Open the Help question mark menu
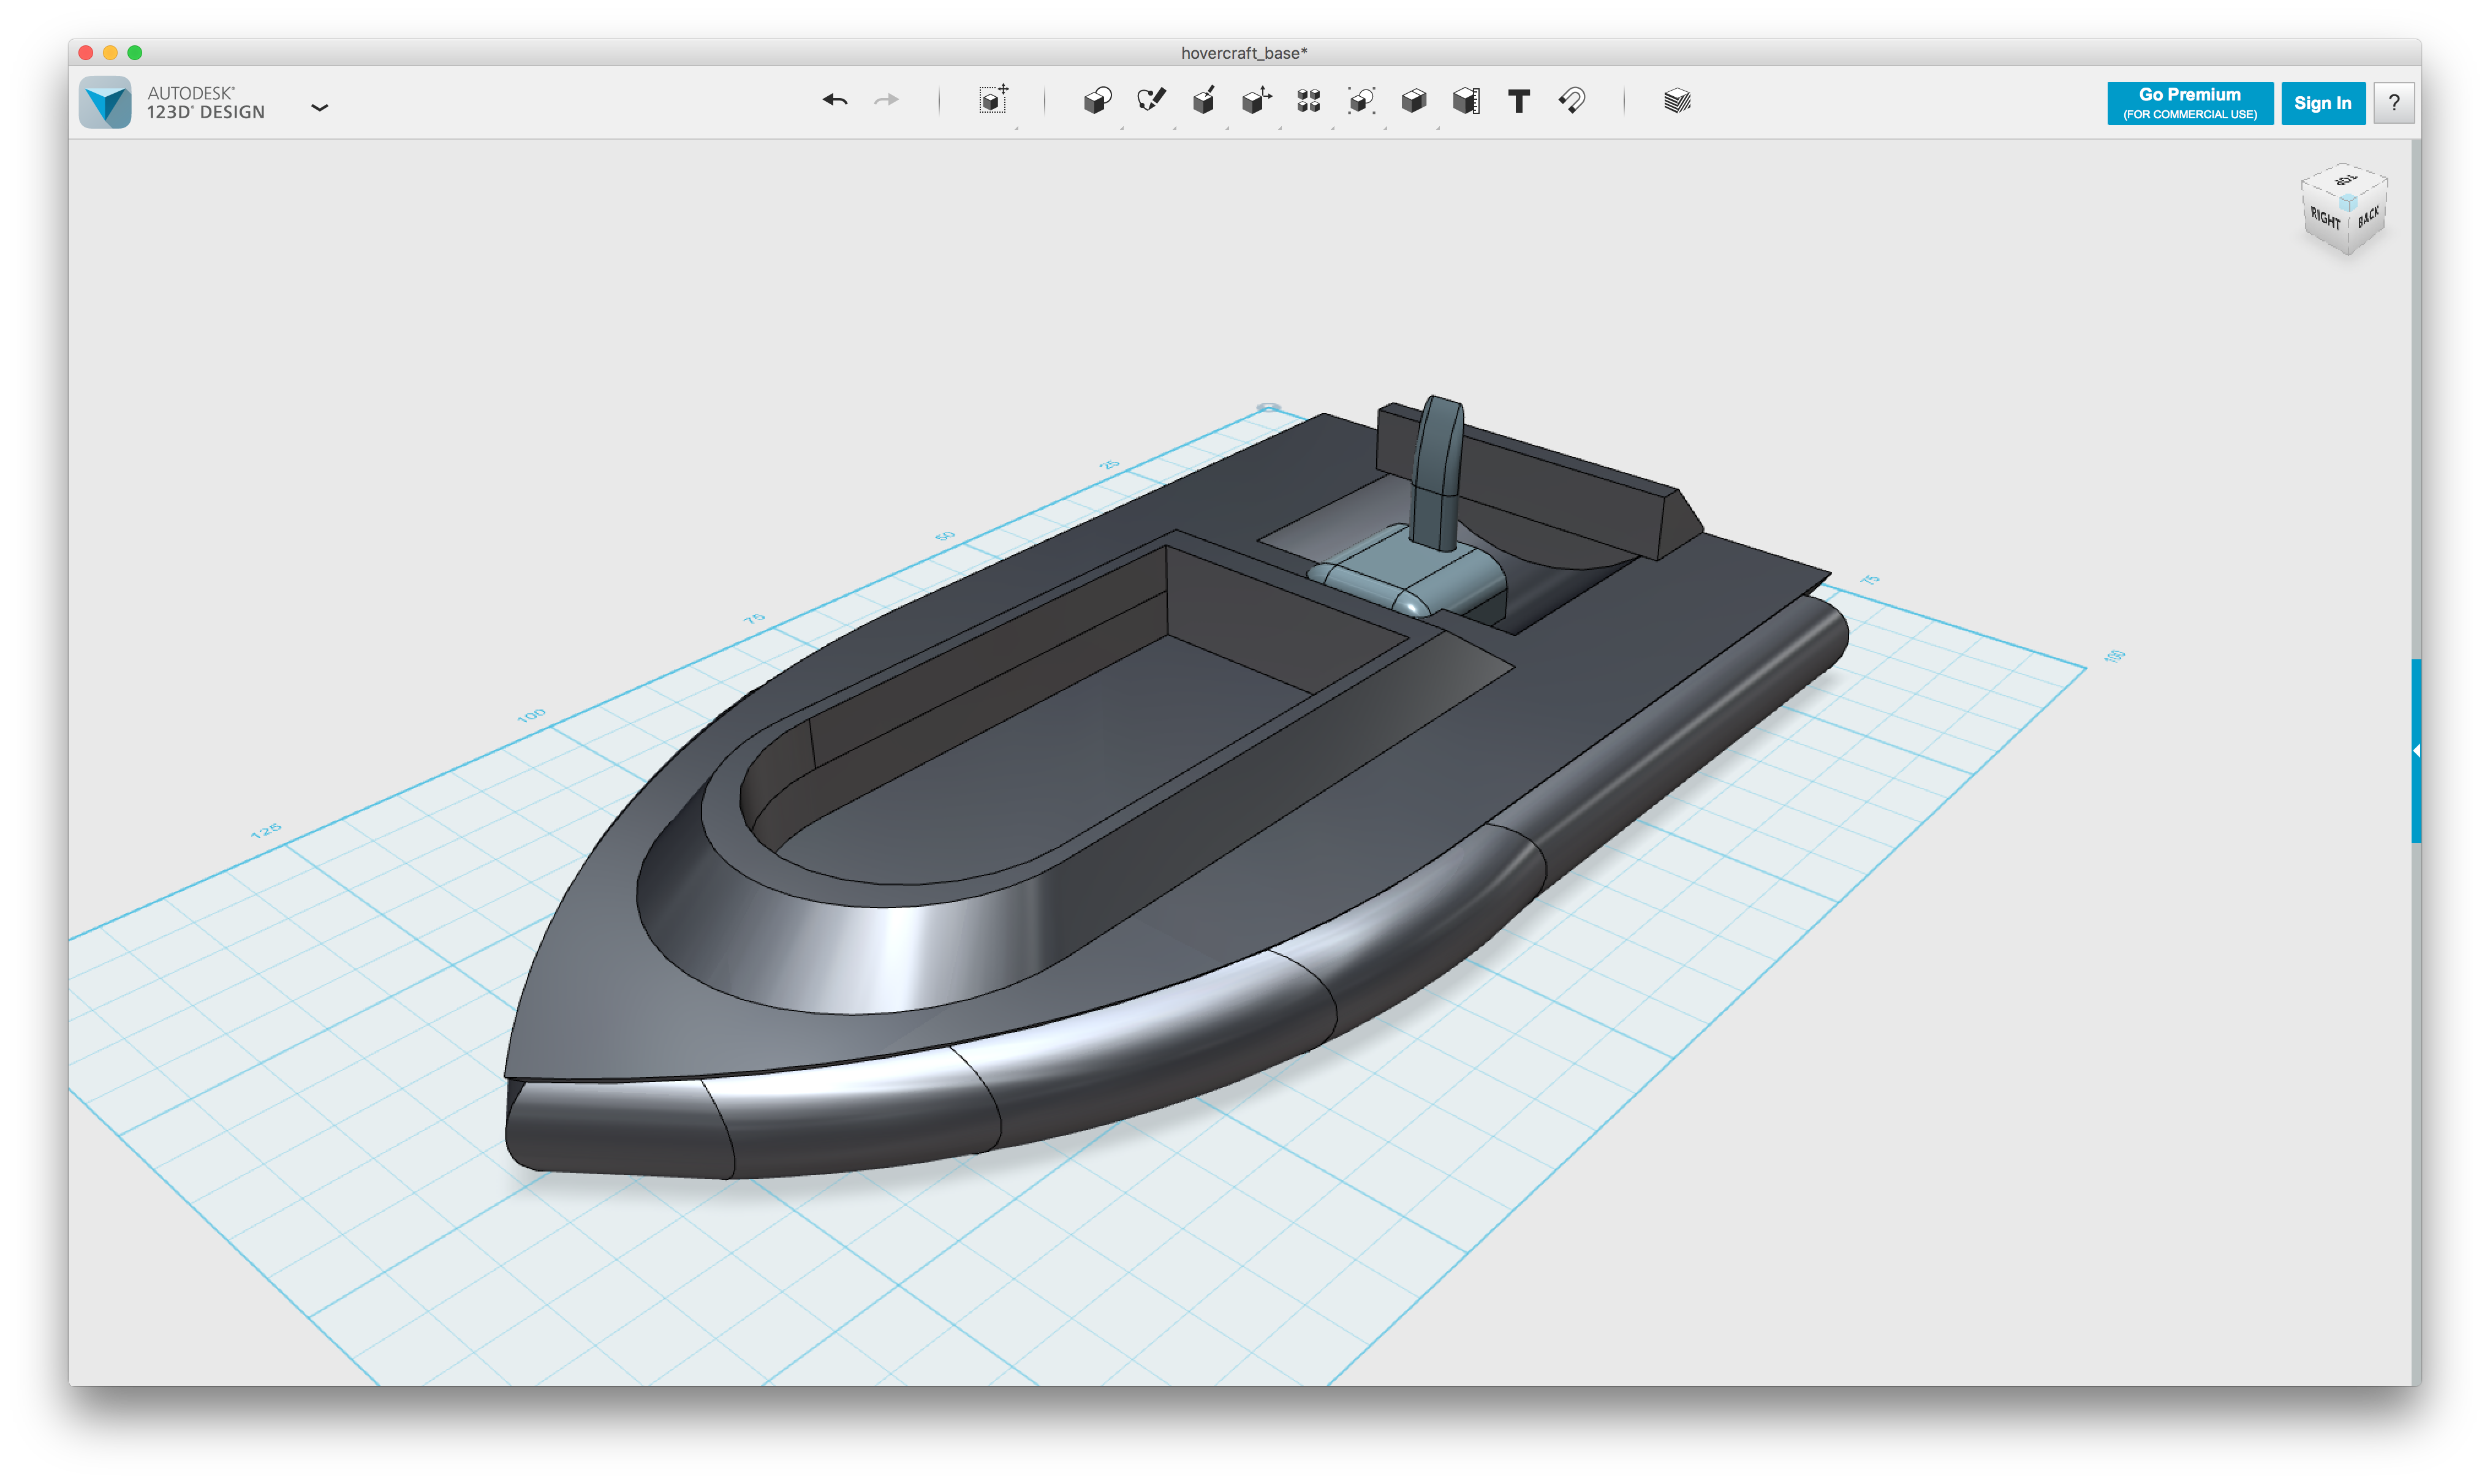Image resolution: width=2490 pixels, height=1484 pixels. [x=2393, y=103]
